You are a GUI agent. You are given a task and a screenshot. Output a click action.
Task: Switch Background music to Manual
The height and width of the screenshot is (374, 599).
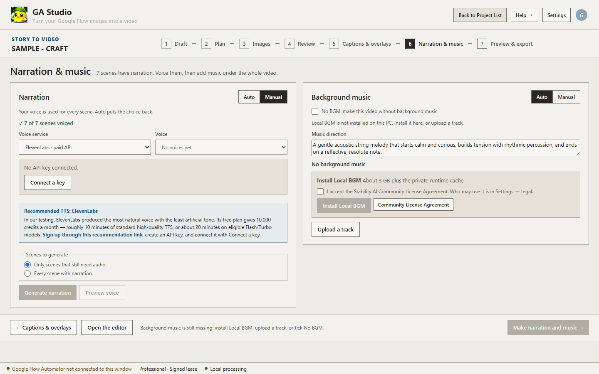click(566, 97)
